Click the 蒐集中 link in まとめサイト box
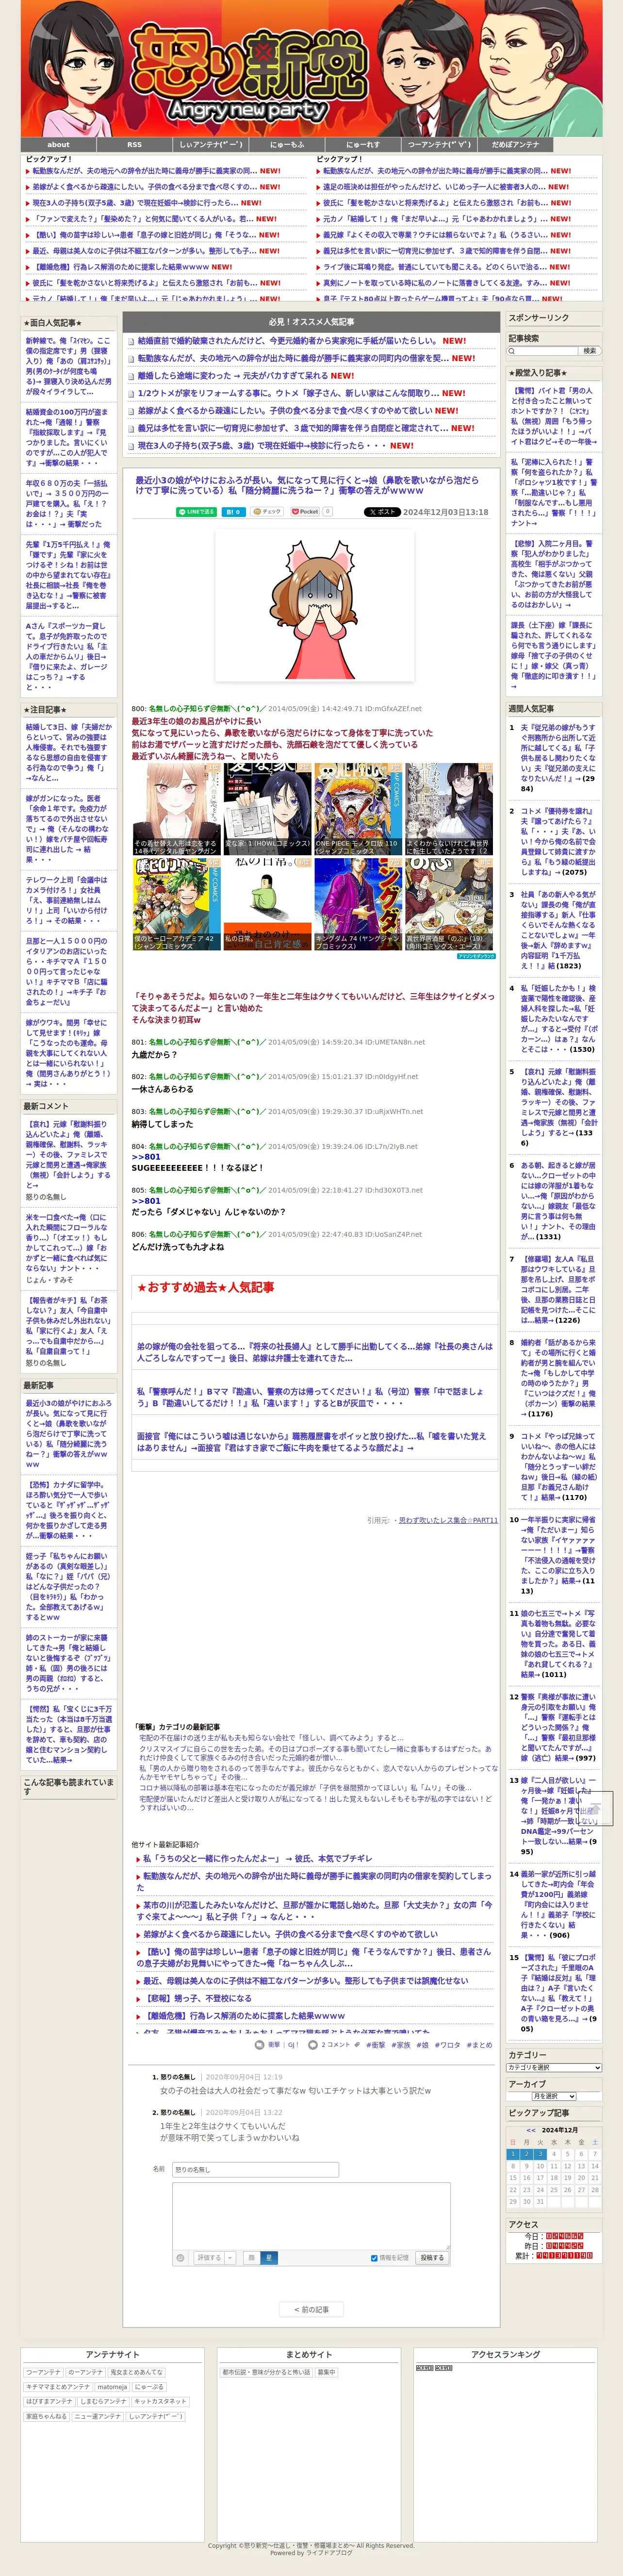The height and width of the screenshot is (2576, 623). tap(327, 2372)
